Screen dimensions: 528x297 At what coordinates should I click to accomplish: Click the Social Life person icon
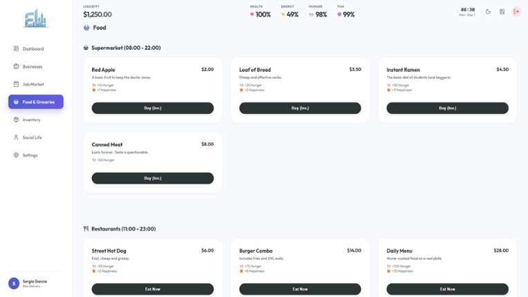pos(16,137)
